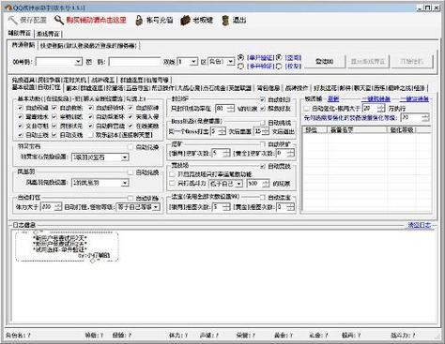Adjust the 封印成功率 spinner set to 80
Viewport: 445px width, 344px height.
coord(224,109)
